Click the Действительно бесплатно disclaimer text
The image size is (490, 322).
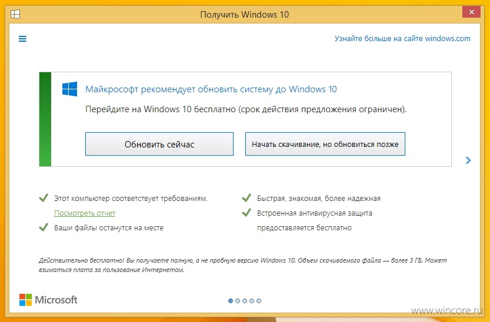pos(242,265)
